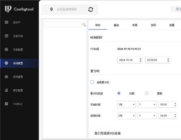Open the end time day dropdown
181x140 pixels.
click(147, 115)
